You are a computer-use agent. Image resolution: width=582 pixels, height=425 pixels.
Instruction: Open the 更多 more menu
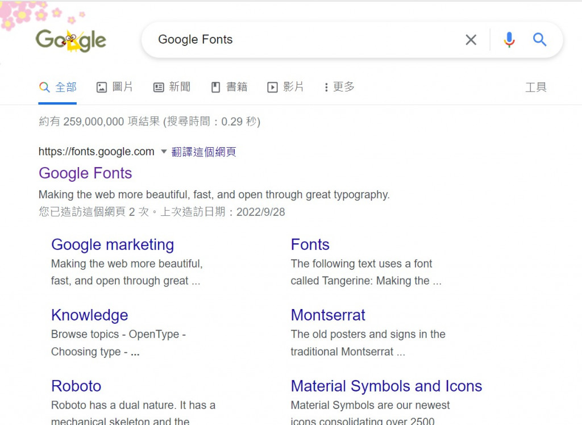click(x=339, y=88)
